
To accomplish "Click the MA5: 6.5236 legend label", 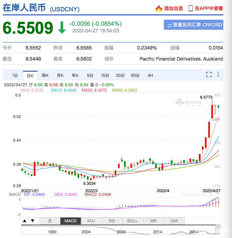I will (x=32, y=90).
